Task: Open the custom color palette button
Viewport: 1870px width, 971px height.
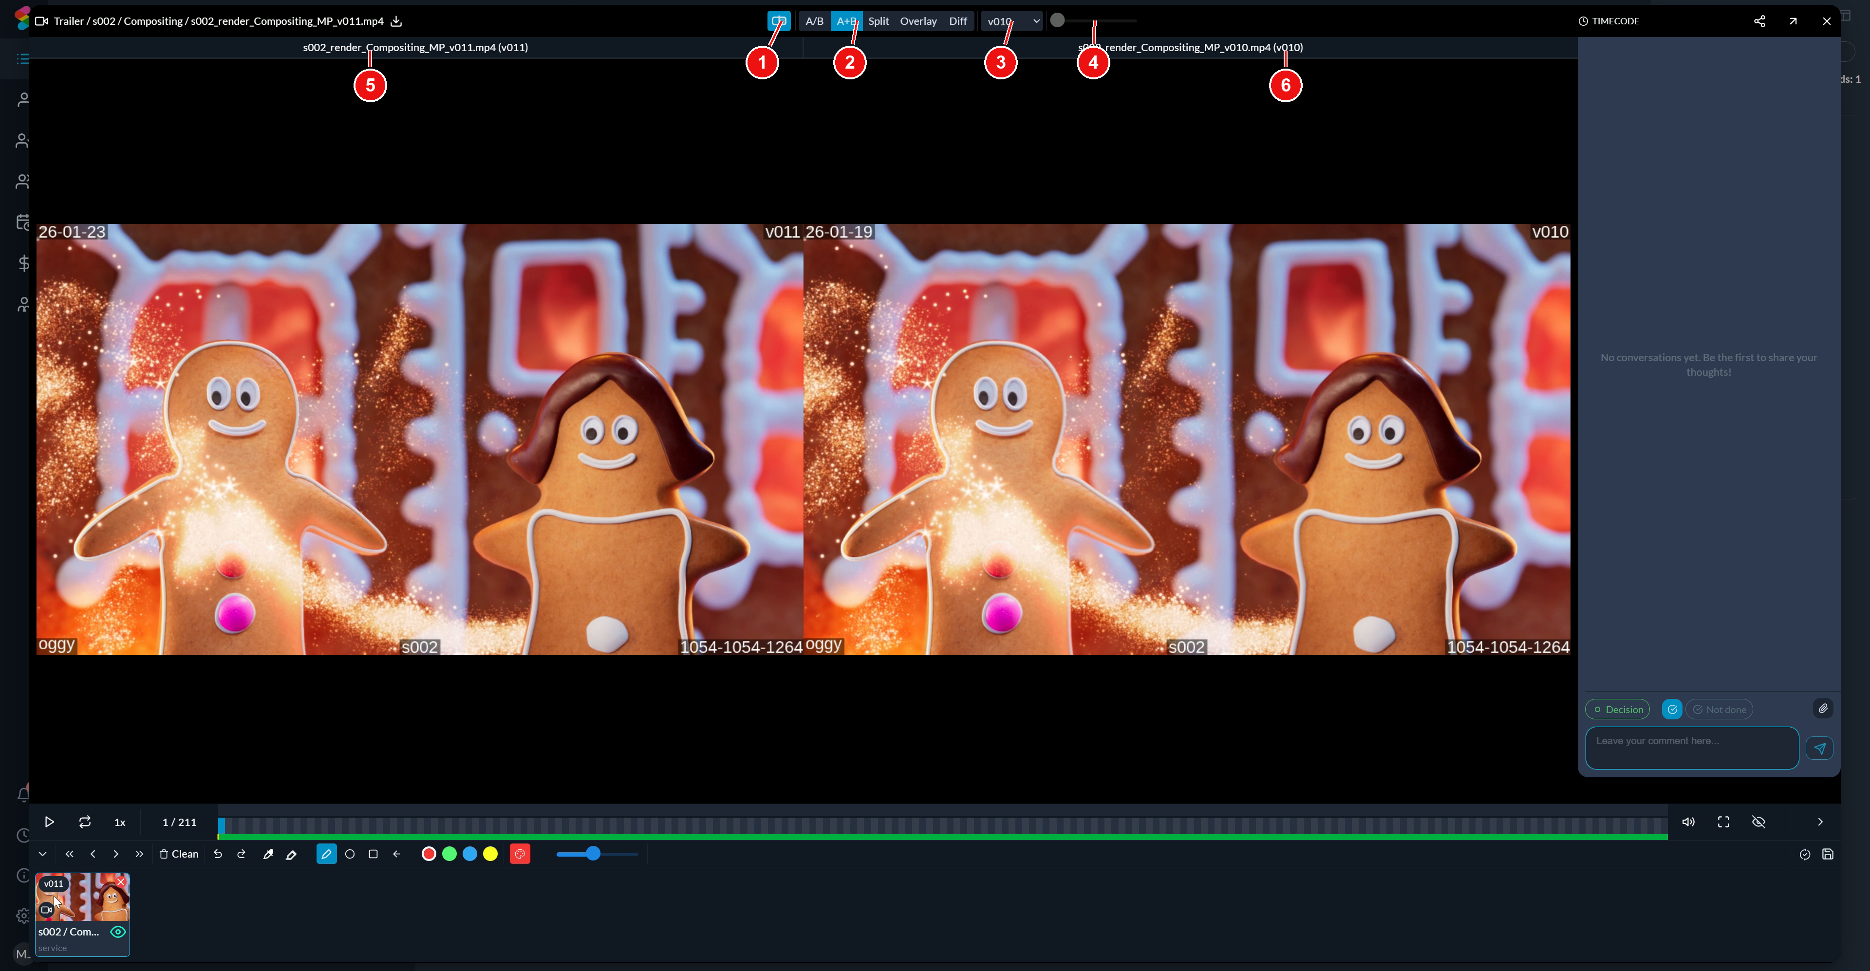Action: click(520, 854)
